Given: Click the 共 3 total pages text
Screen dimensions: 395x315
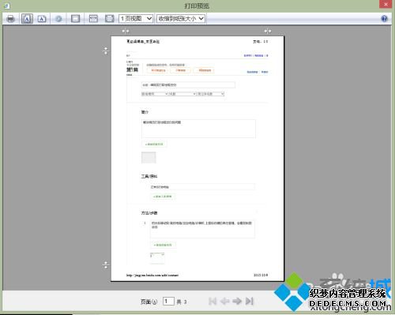Looking at the screenshot, I should 182,302.
